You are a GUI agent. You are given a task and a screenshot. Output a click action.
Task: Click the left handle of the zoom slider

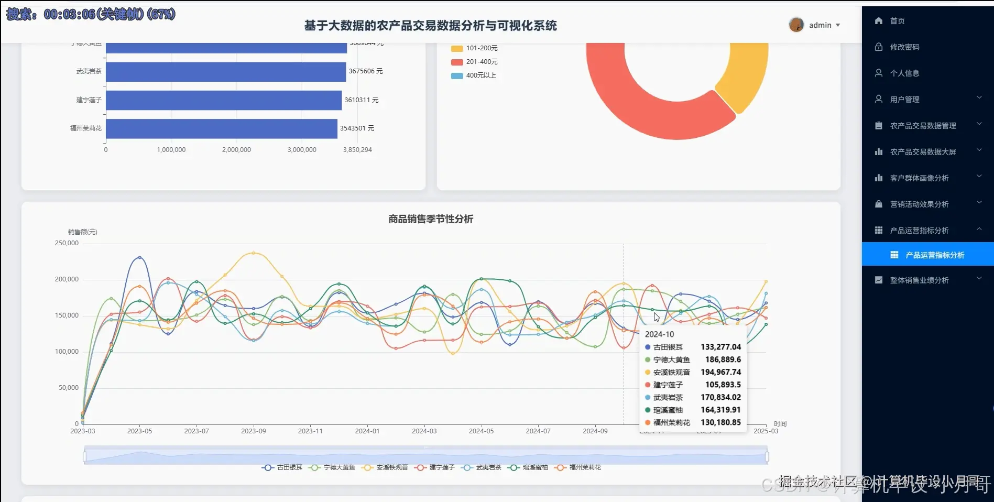(x=84, y=457)
